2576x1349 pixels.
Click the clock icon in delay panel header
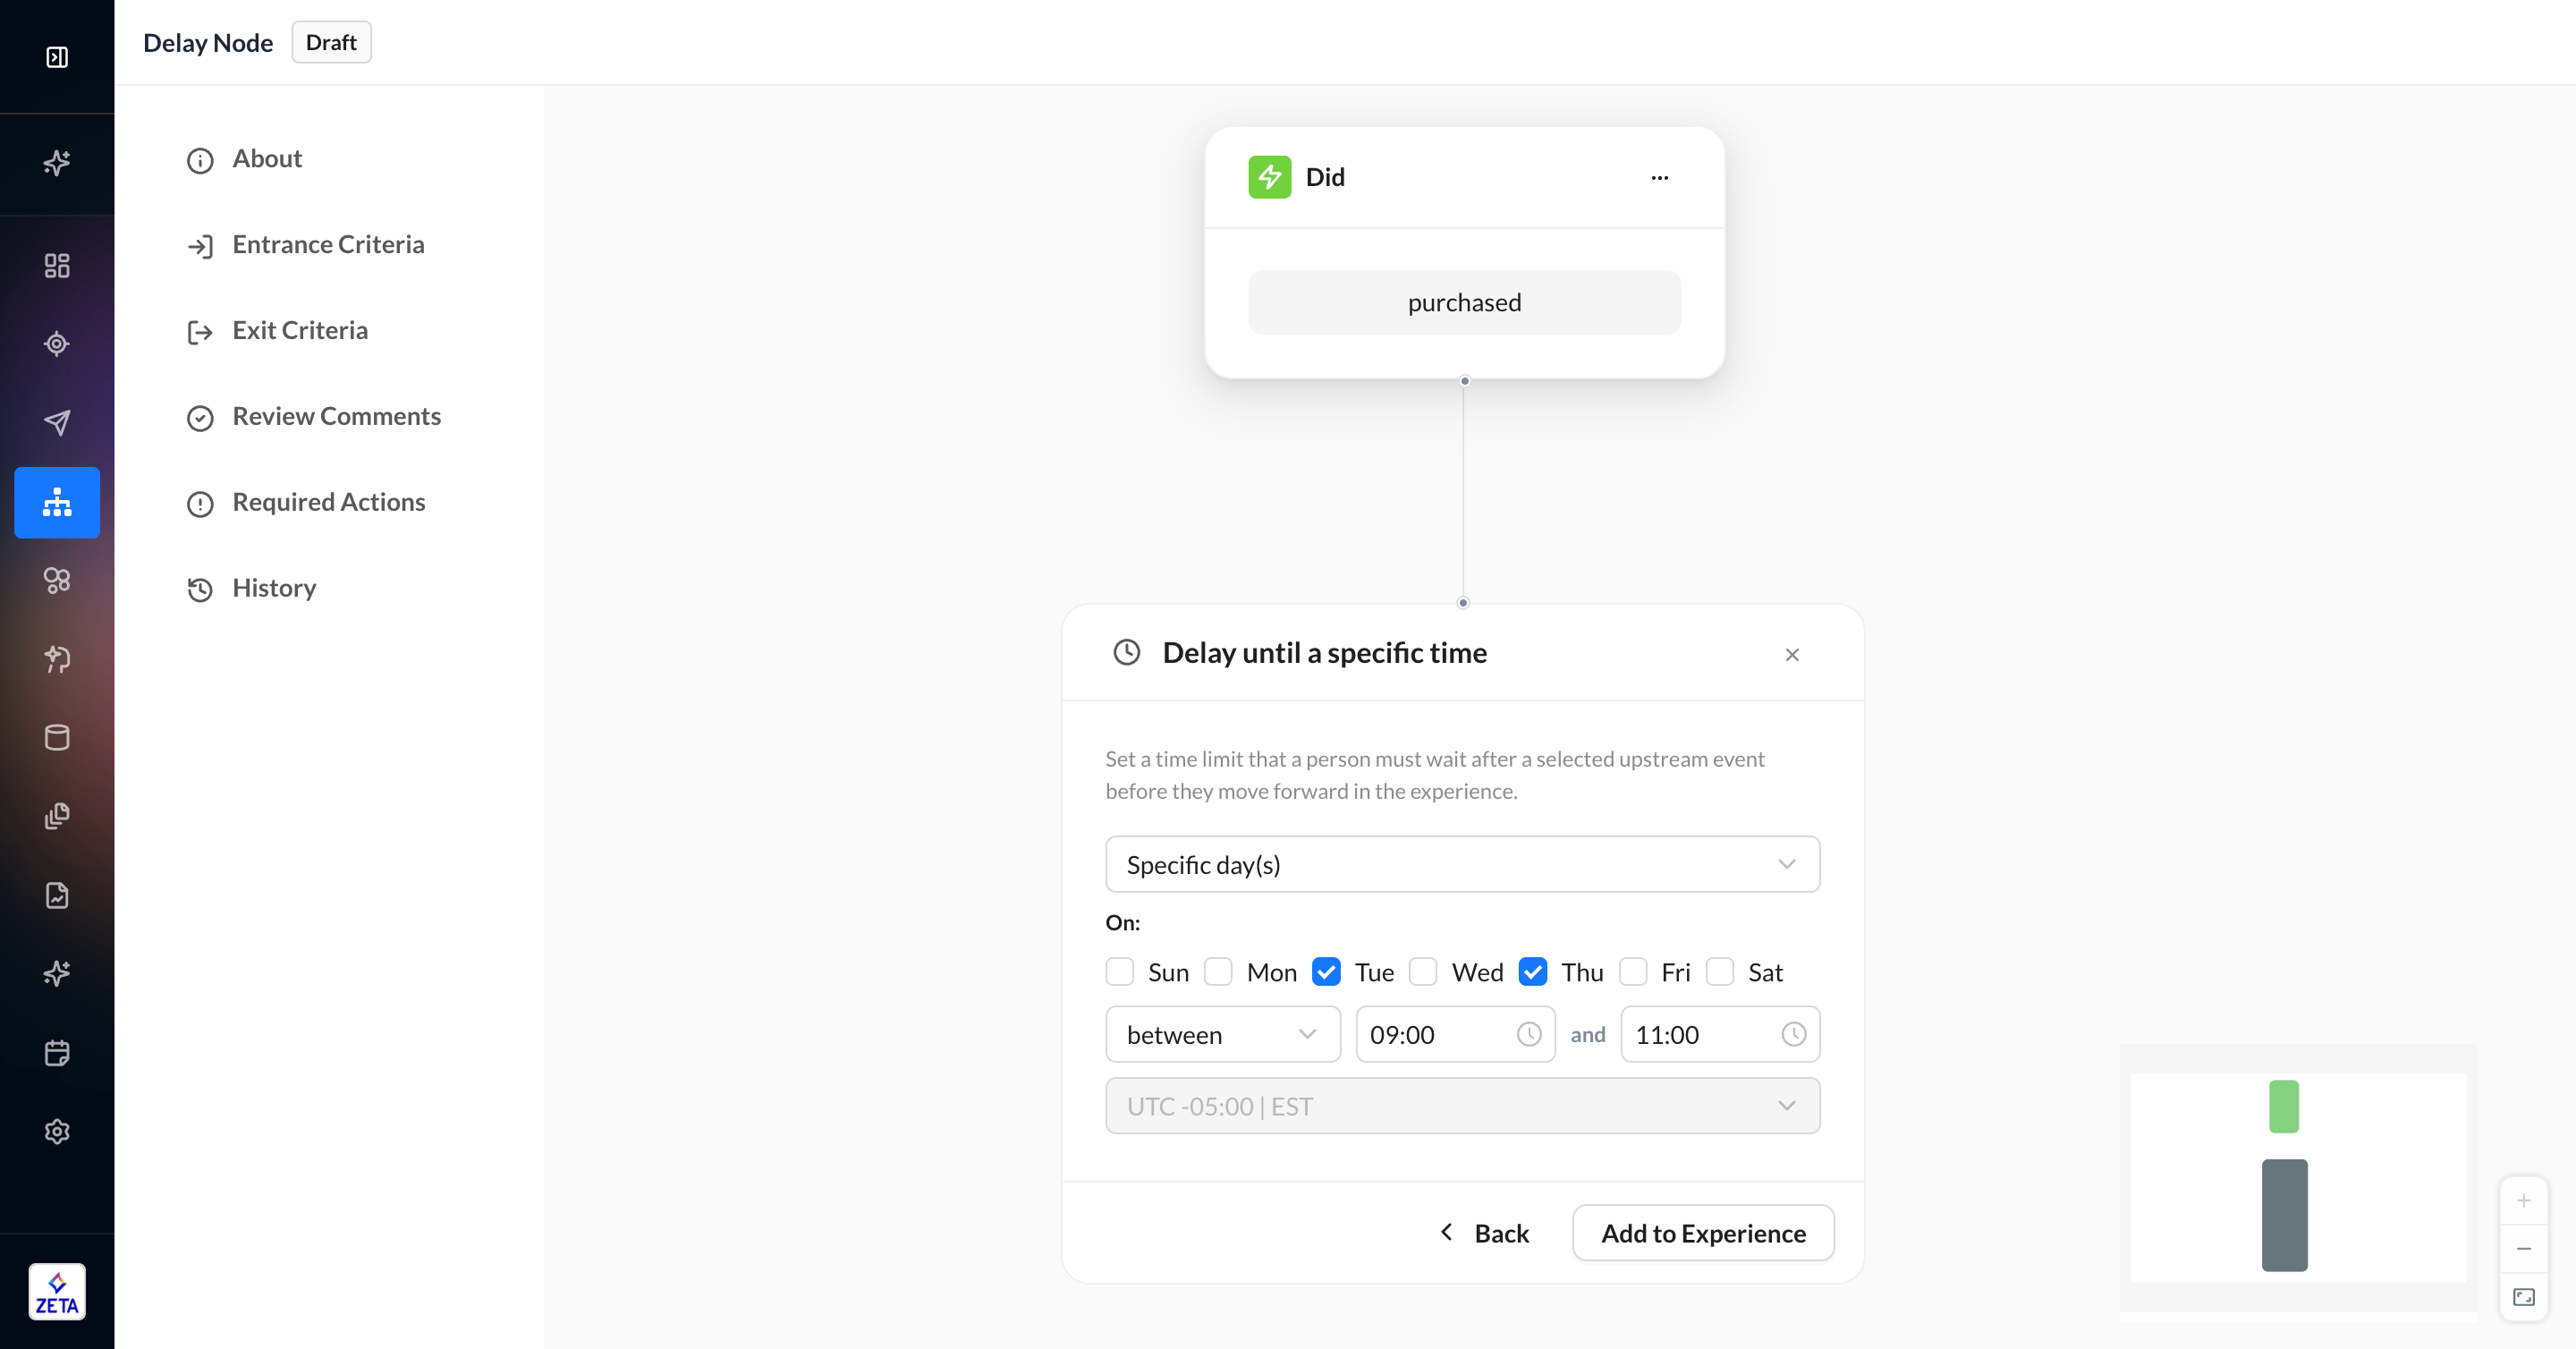(1127, 652)
